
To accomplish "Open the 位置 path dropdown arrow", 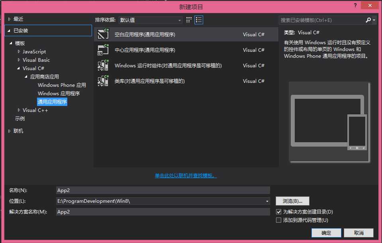I will click(266, 201).
